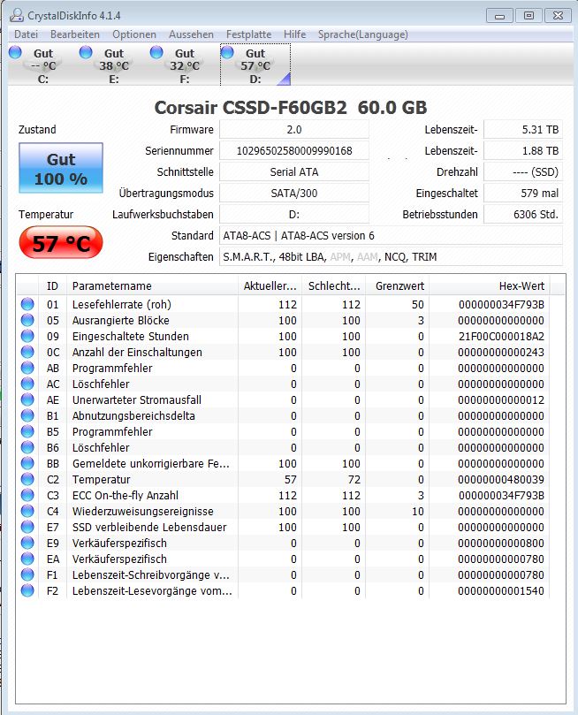Click the Firmware field showing 2.0
This screenshot has height=715, width=578.
coord(294,130)
